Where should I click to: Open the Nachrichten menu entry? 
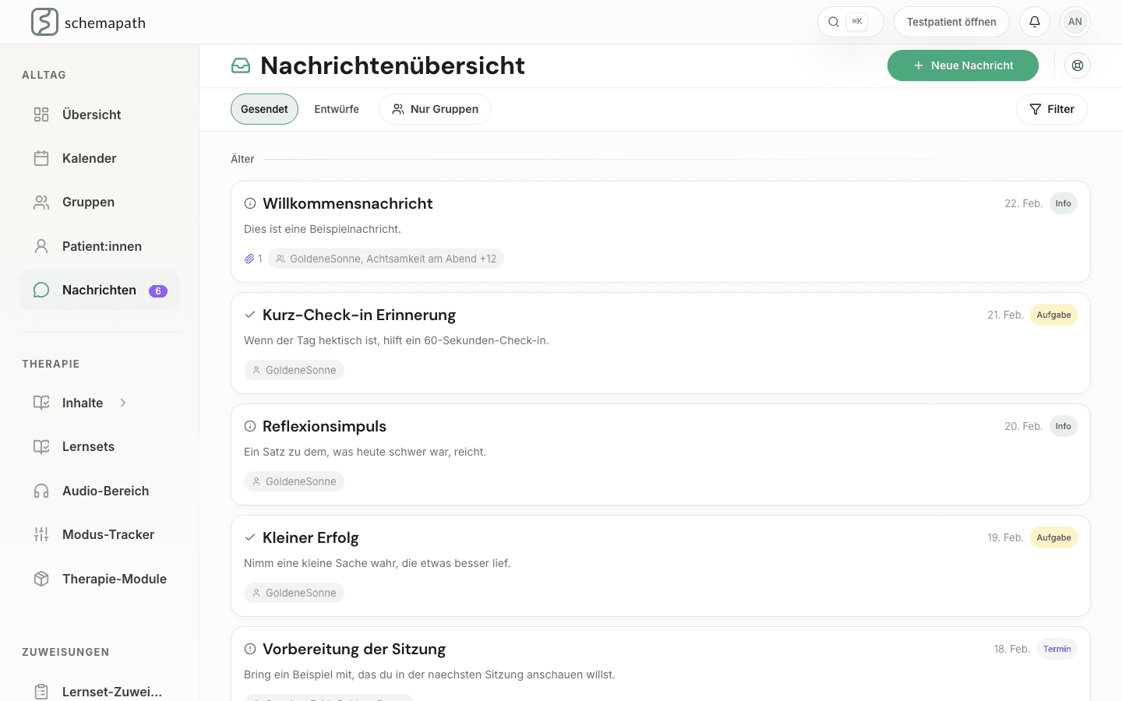[x=99, y=290]
